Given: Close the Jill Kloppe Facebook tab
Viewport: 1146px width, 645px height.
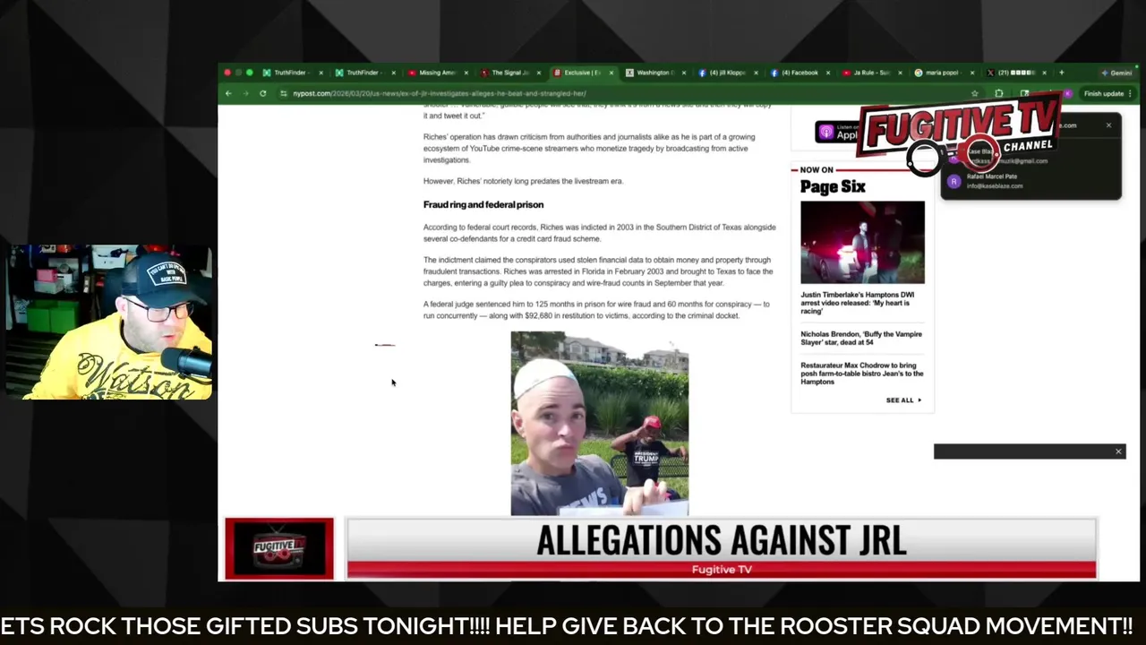Looking at the screenshot, I should (755, 73).
